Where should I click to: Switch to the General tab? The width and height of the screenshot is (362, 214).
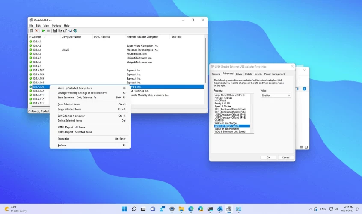[216, 74]
